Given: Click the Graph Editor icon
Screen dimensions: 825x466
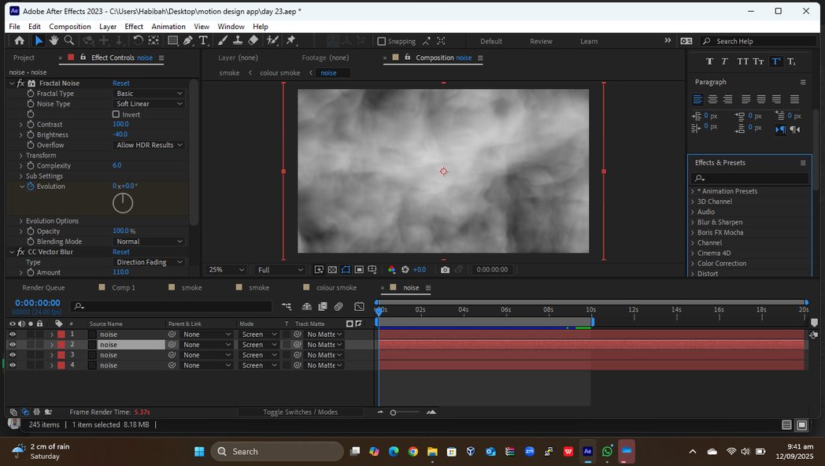Looking at the screenshot, I should pos(359,306).
